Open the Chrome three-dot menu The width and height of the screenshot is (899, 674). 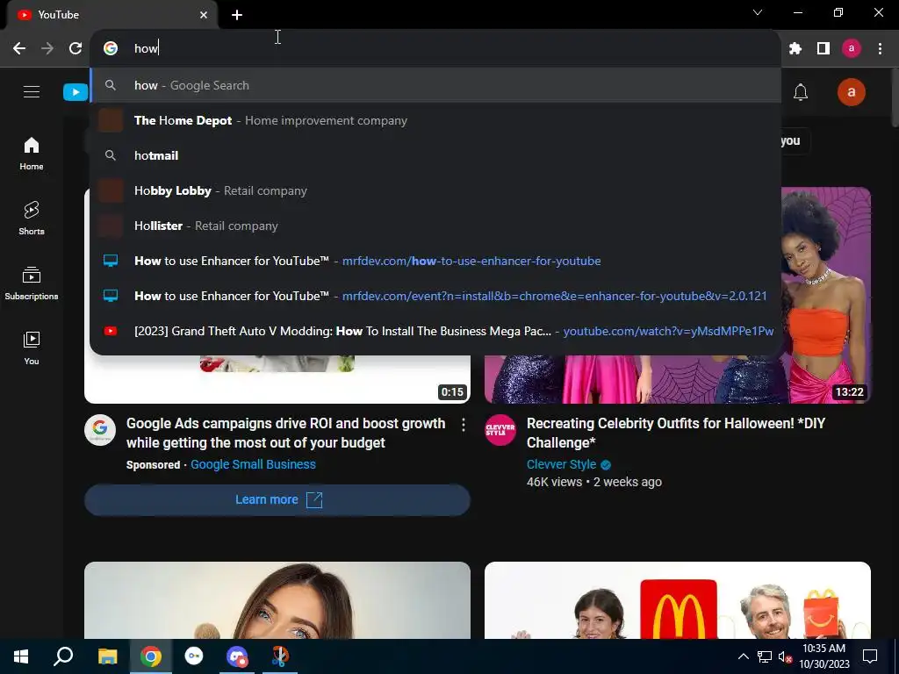click(x=880, y=48)
